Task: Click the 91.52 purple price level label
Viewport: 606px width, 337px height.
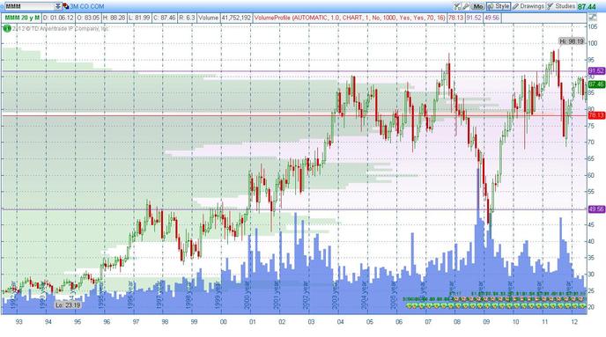Action: click(x=596, y=70)
